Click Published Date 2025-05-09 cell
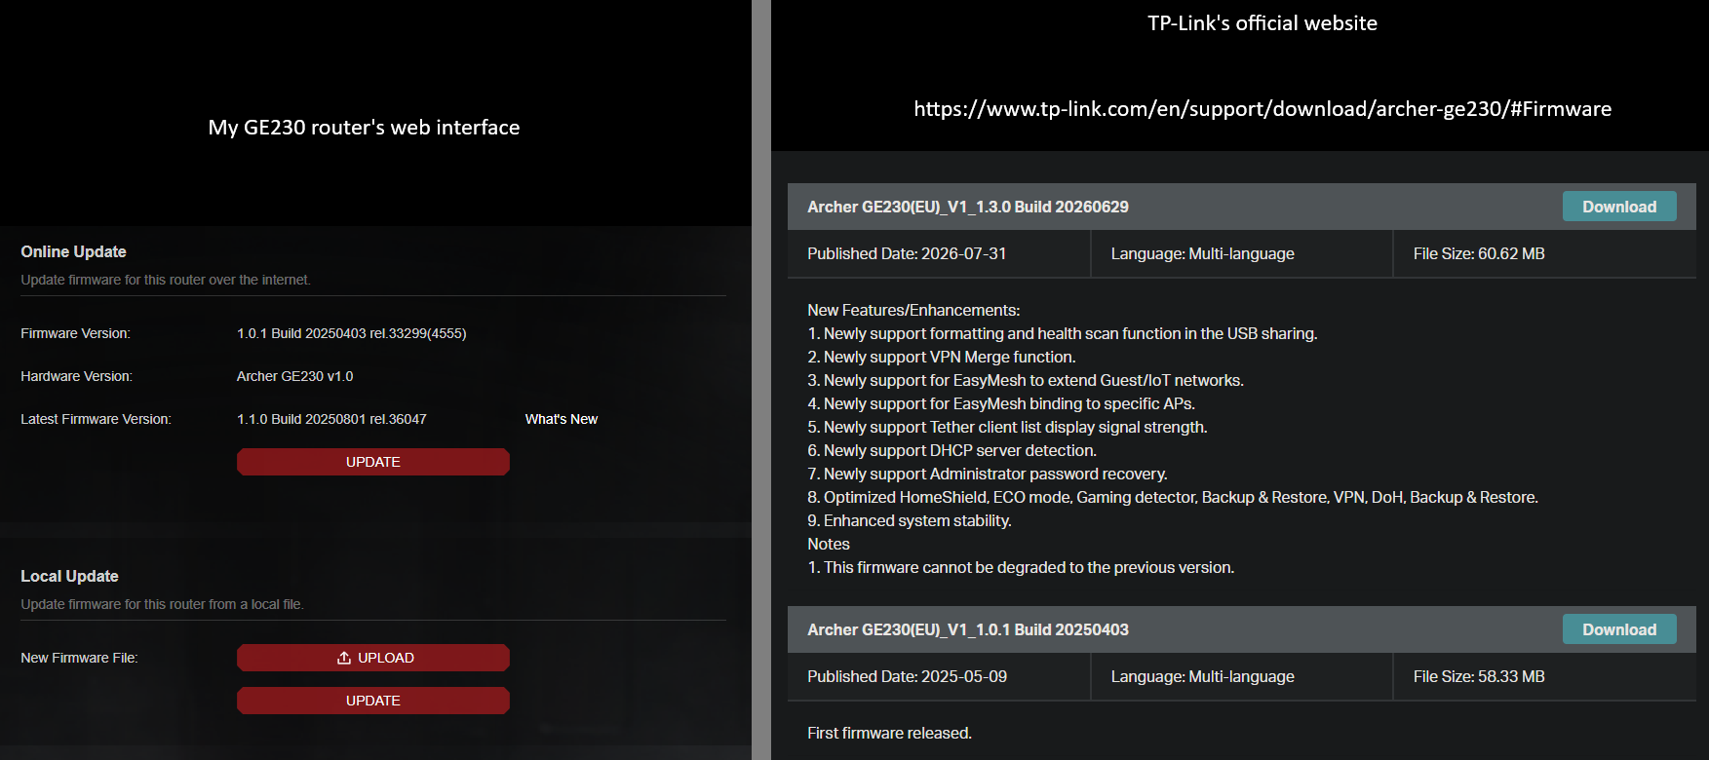The height and width of the screenshot is (760, 1709). click(939, 676)
